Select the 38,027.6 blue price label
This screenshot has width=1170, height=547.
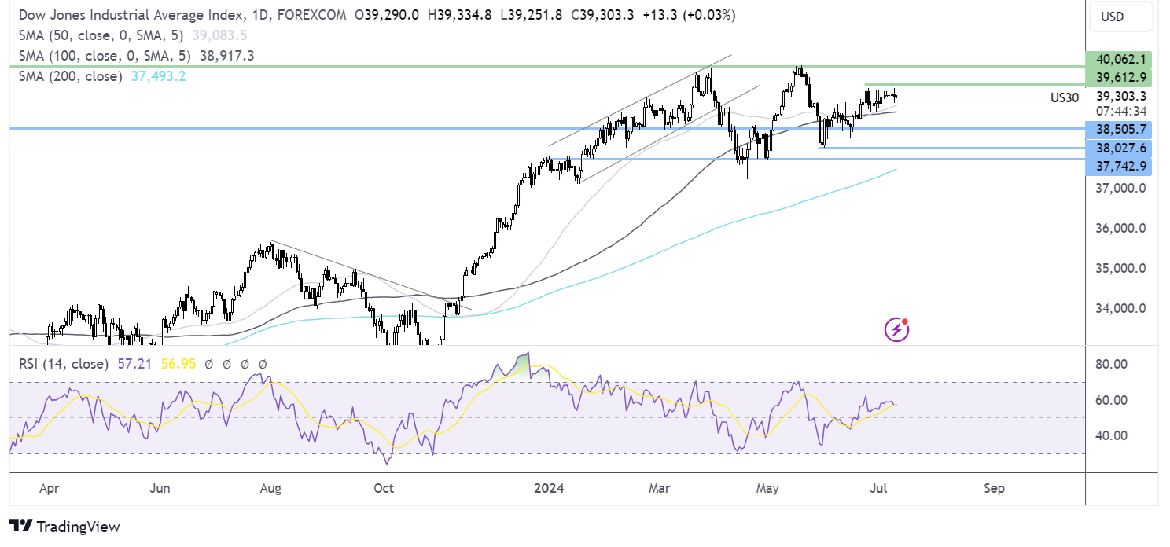pos(1118,148)
